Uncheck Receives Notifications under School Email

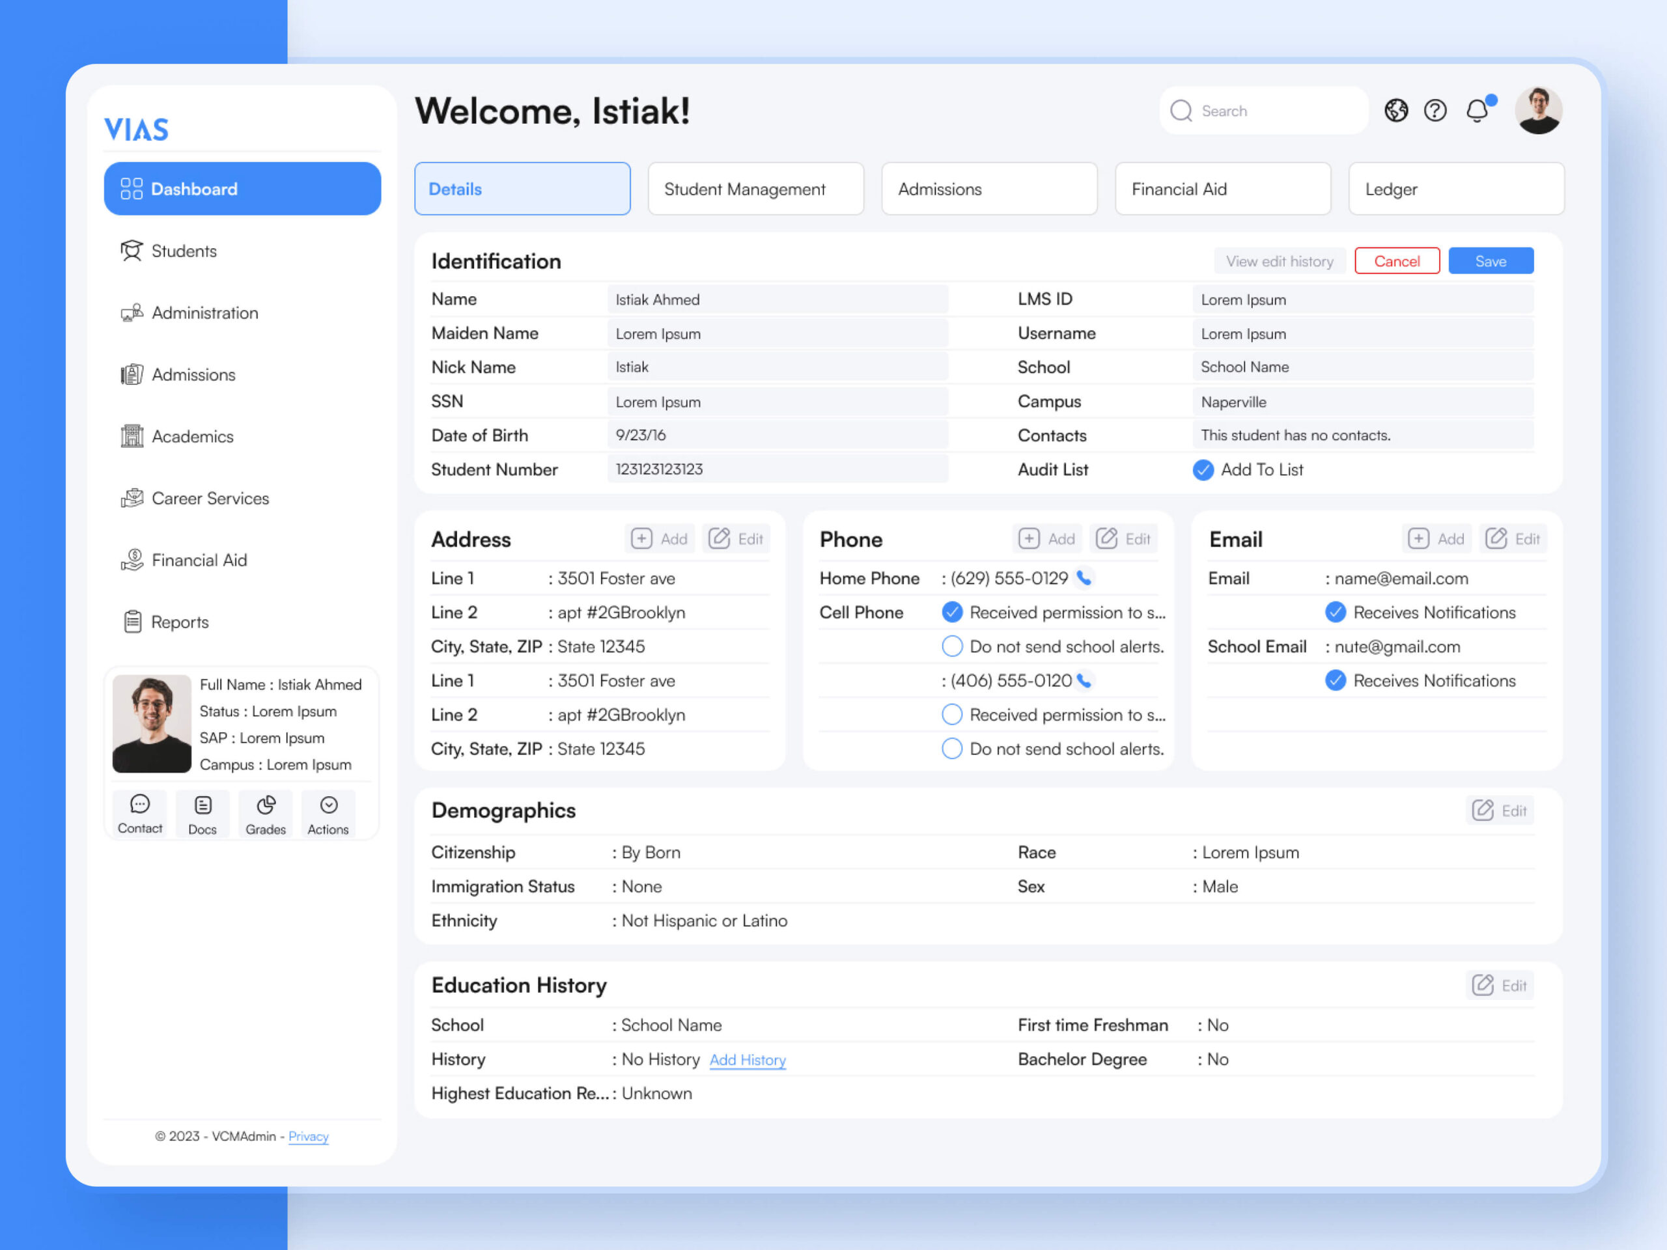(1335, 680)
